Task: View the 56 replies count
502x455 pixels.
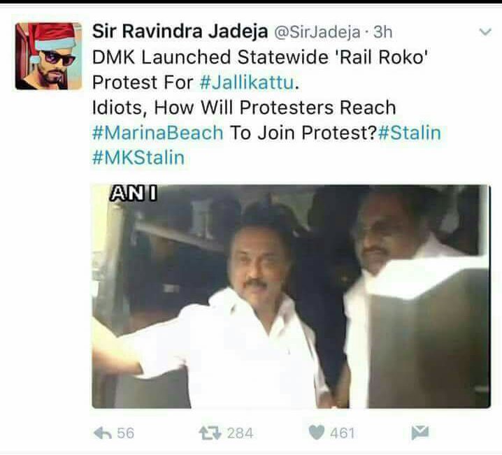Action: pyautogui.click(x=126, y=433)
